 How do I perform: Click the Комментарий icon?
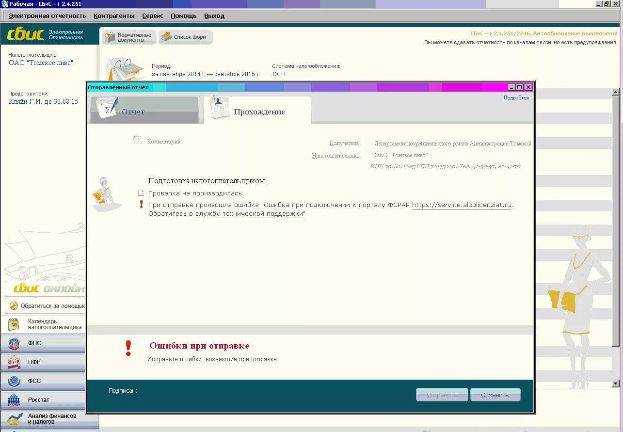click(x=138, y=140)
